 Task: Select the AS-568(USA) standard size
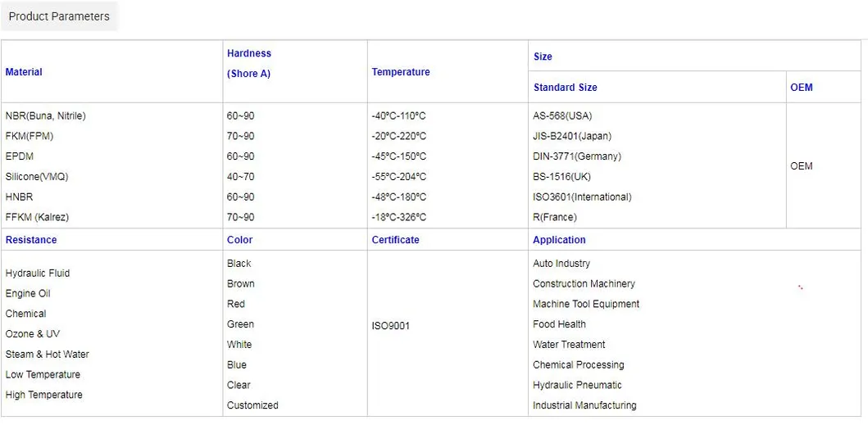562,116
